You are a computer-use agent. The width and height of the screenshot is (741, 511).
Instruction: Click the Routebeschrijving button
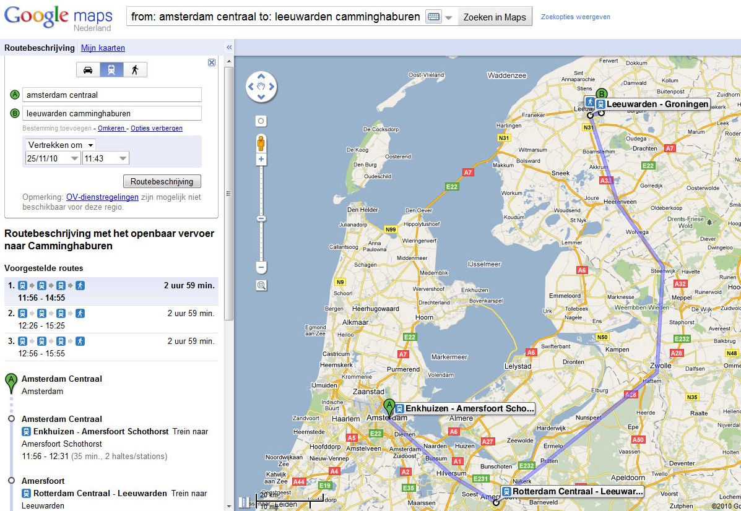coord(162,181)
